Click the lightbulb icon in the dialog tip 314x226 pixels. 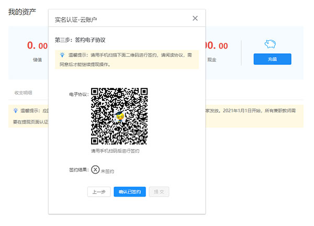[62, 55]
